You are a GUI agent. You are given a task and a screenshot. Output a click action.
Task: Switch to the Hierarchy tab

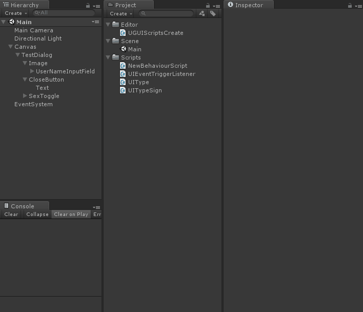[x=24, y=5]
